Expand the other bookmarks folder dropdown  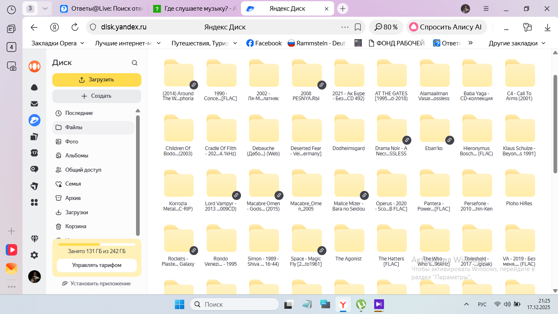click(543, 43)
